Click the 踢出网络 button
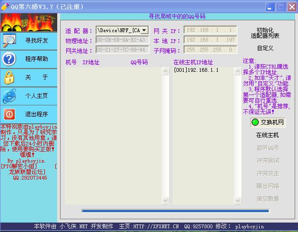The image size is (298, 232). [268, 186]
